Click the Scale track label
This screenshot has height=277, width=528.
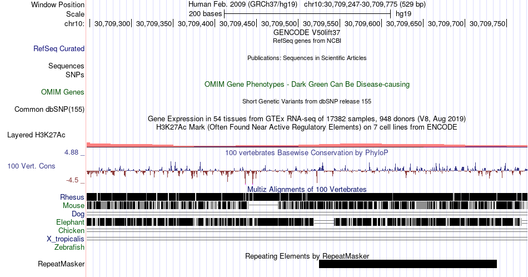pos(75,14)
